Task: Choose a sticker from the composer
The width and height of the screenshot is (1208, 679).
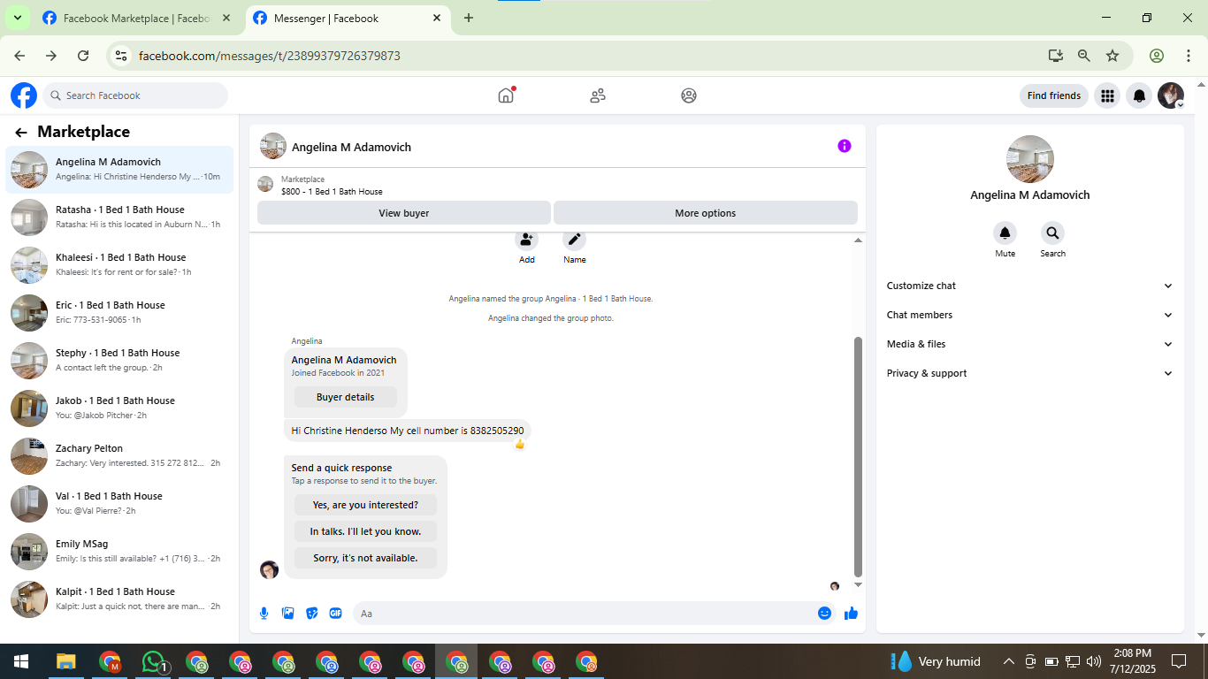Action: point(311,613)
